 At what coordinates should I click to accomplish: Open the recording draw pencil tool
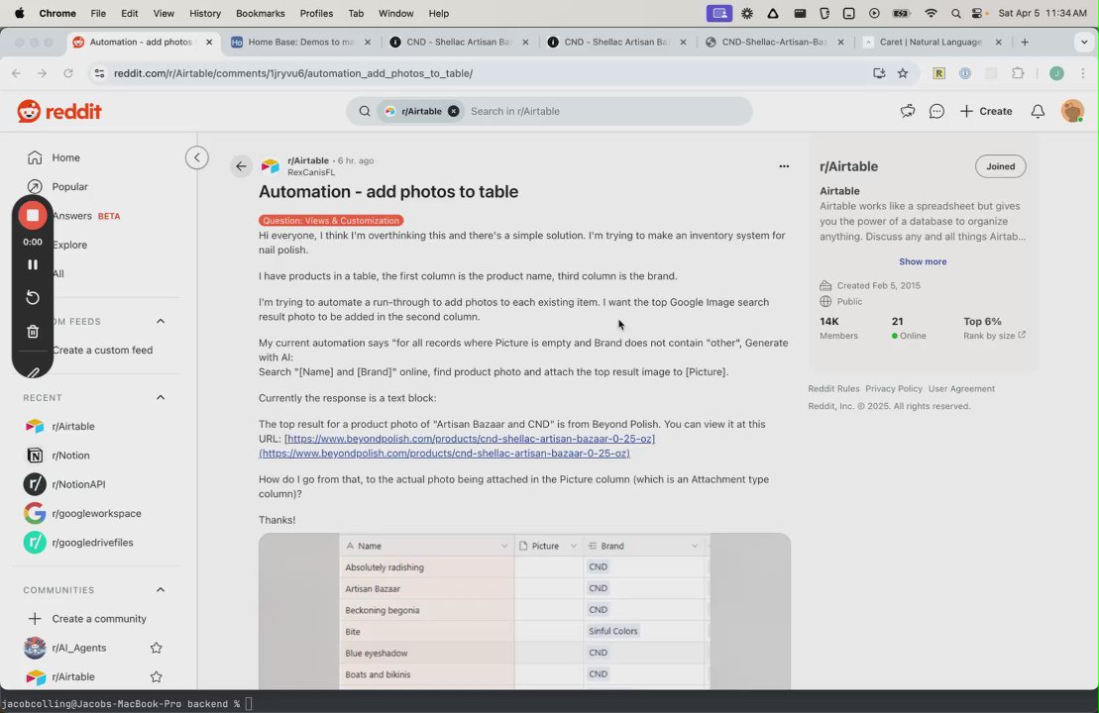[x=33, y=372]
